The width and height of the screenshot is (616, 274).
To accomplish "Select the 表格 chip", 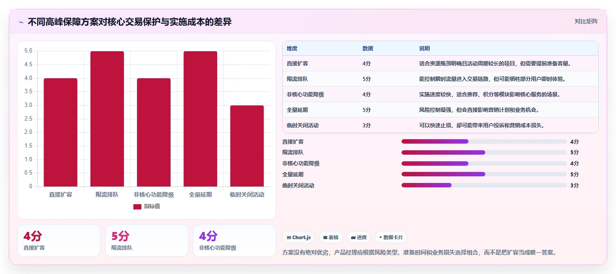I will pyautogui.click(x=331, y=237).
